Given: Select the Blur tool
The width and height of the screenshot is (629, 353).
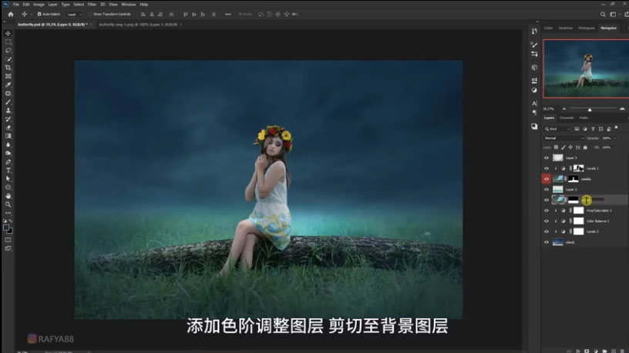Looking at the screenshot, I should [x=8, y=145].
